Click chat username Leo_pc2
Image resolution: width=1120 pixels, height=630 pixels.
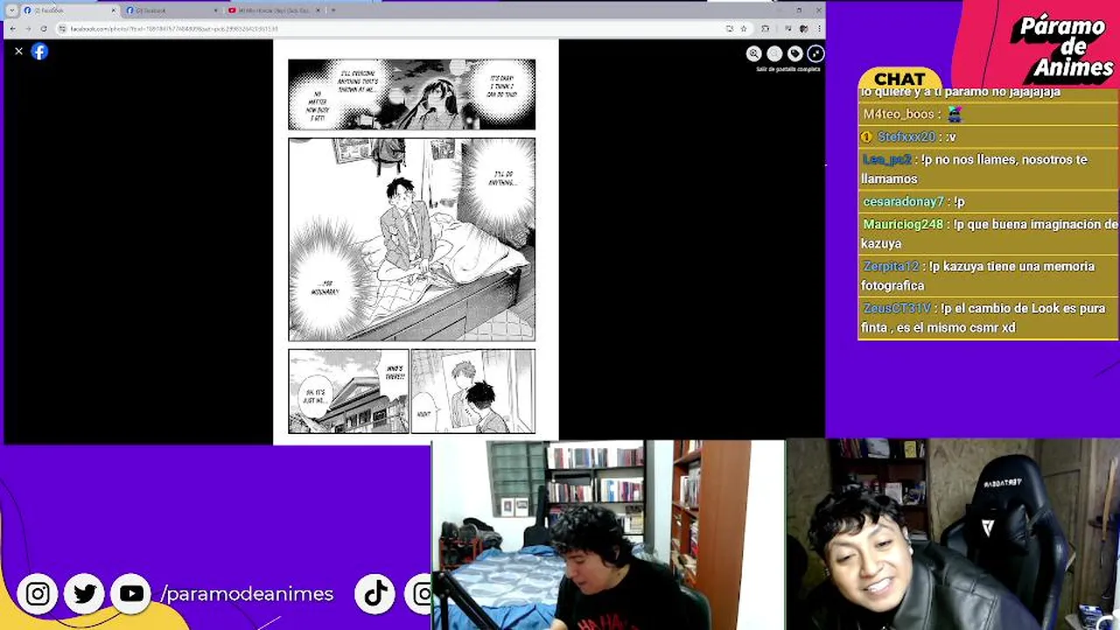click(887, 160)
